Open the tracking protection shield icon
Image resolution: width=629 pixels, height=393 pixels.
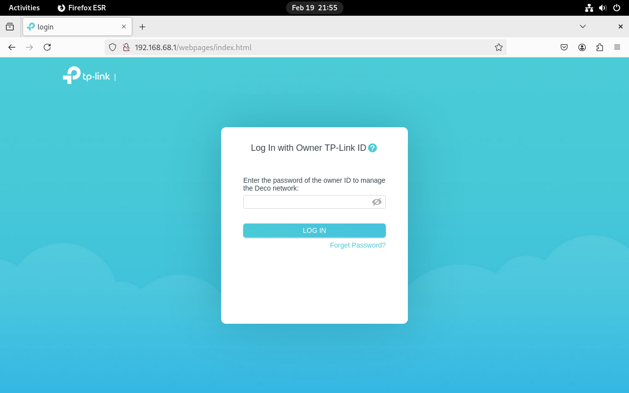click(x=113, y=47)
